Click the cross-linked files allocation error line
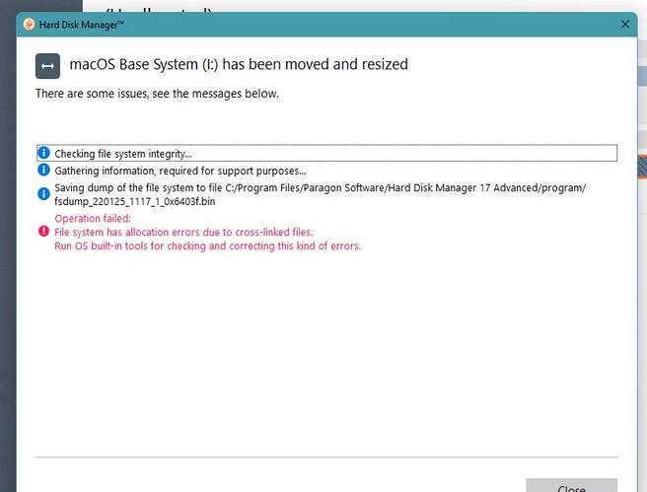Image resolution: width=647 pixels, height=492 pixels. 183,232
